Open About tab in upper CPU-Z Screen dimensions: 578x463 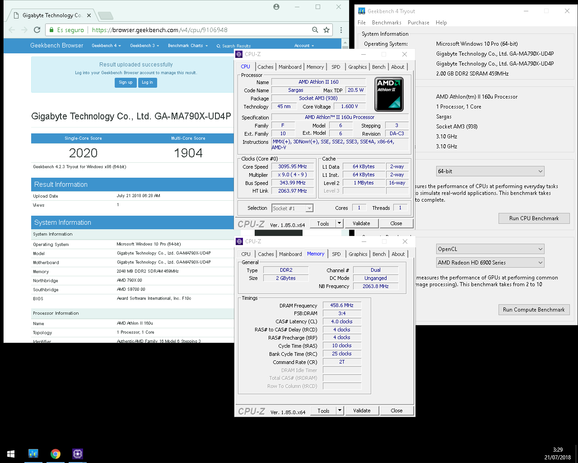pyautogui.click(x=398, y=67)
